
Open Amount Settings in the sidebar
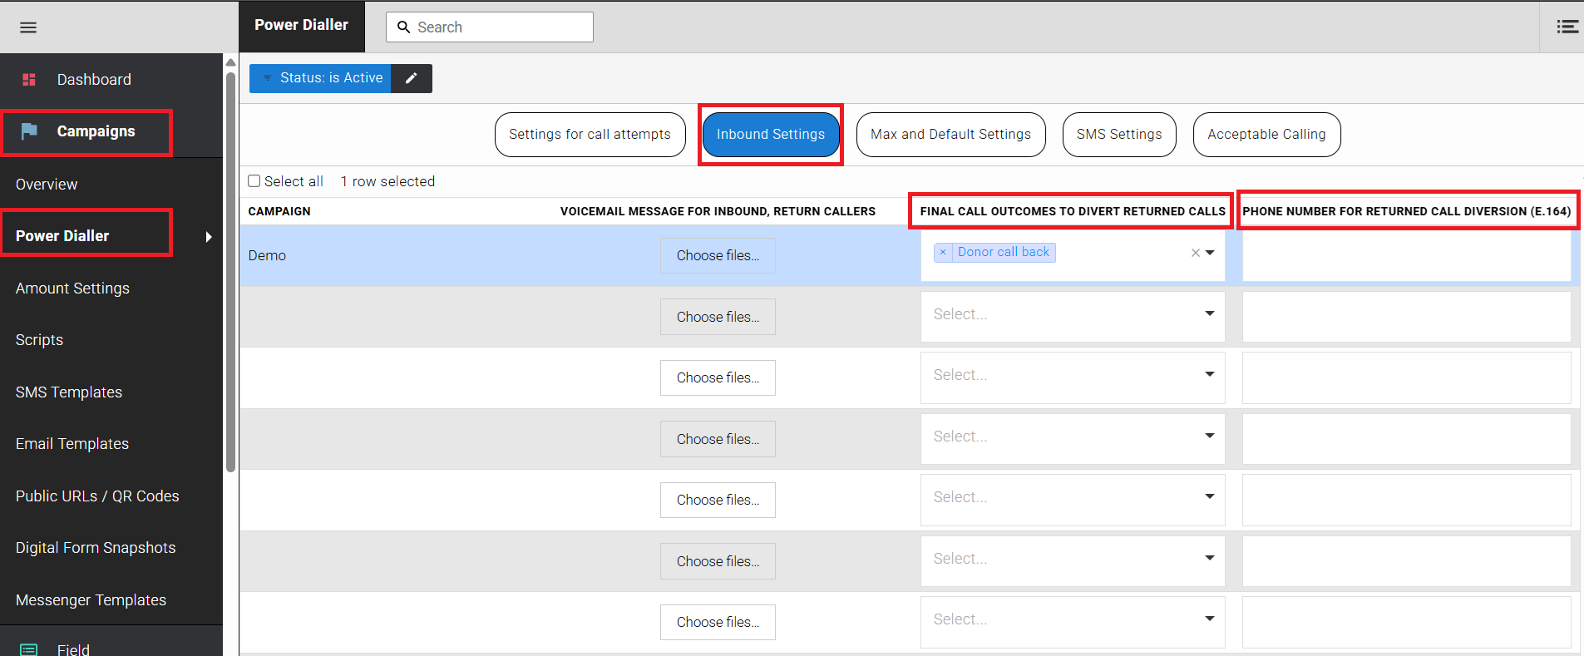tap(72, 289)
